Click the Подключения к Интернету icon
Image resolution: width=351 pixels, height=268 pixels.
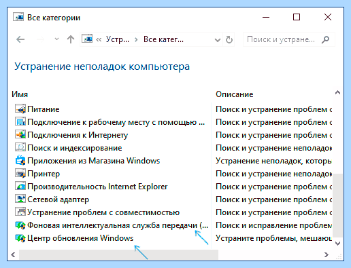[x=20, y=135]
